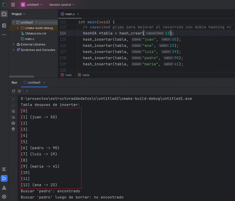Screen dimensions: 235x201
Task: Switch to the main.c editor tab
Action: tap(70, 14)
